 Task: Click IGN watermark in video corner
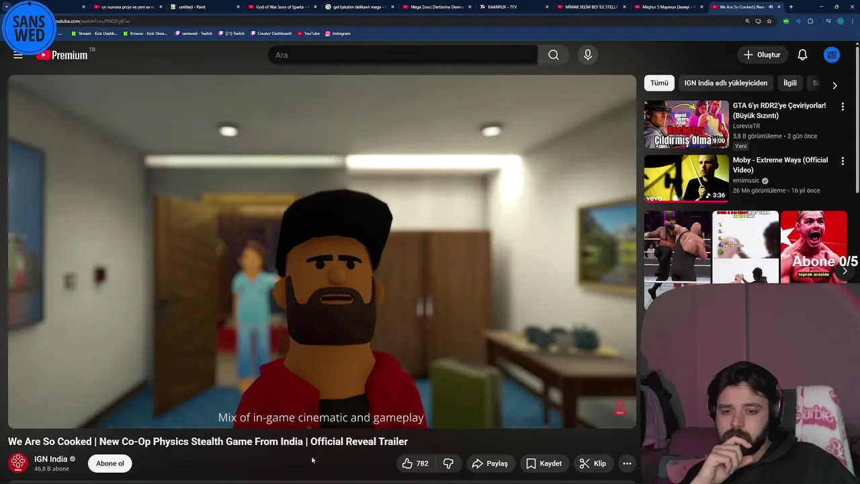(620, 408)
